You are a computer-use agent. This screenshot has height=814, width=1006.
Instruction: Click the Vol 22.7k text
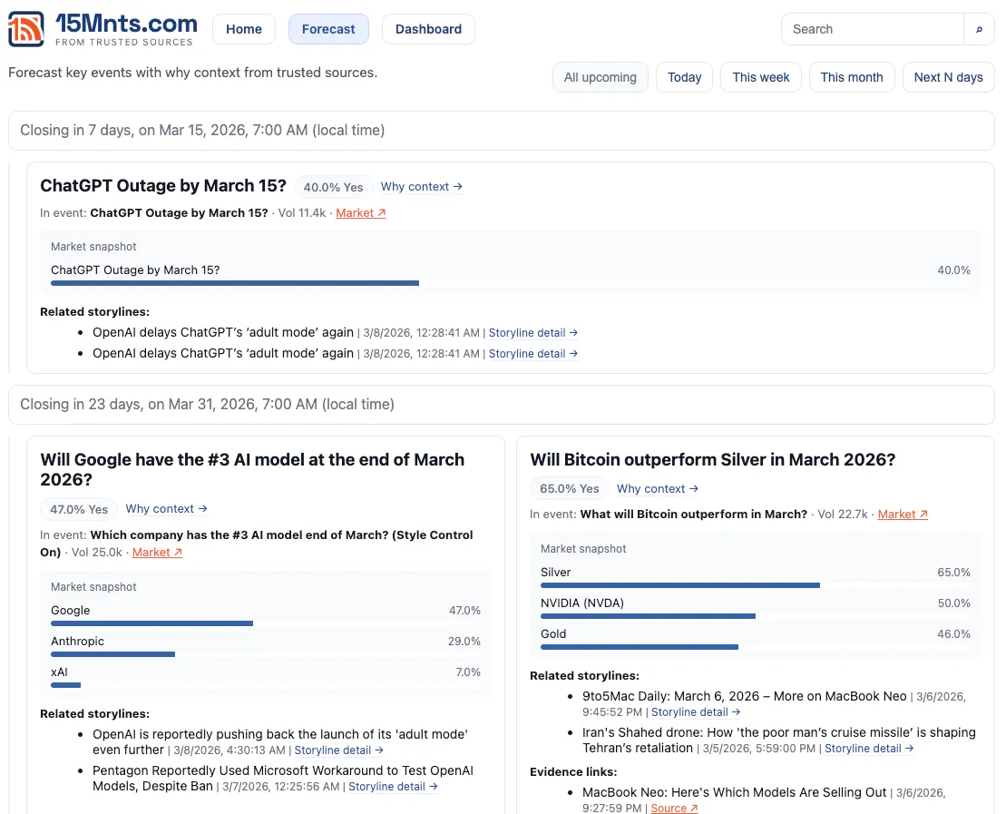(x=843, y=515)
